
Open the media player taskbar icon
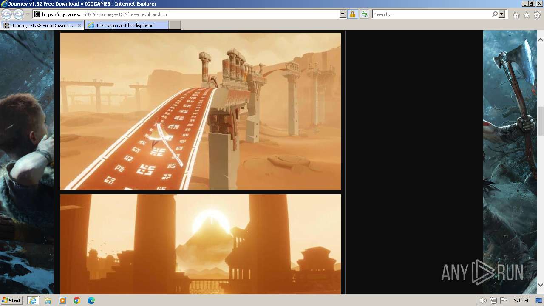(62, 300)
